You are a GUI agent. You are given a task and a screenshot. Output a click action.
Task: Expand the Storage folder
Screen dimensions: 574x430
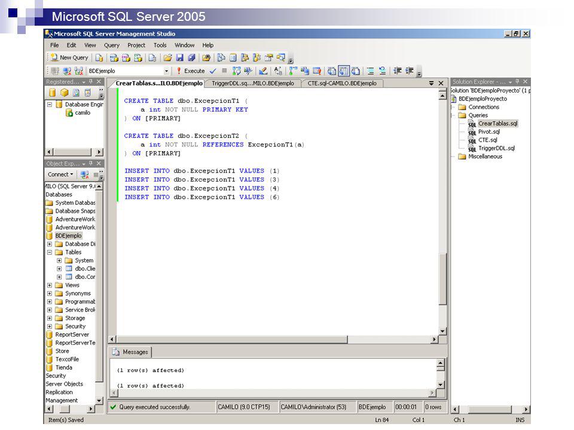[x=50, y=318]
